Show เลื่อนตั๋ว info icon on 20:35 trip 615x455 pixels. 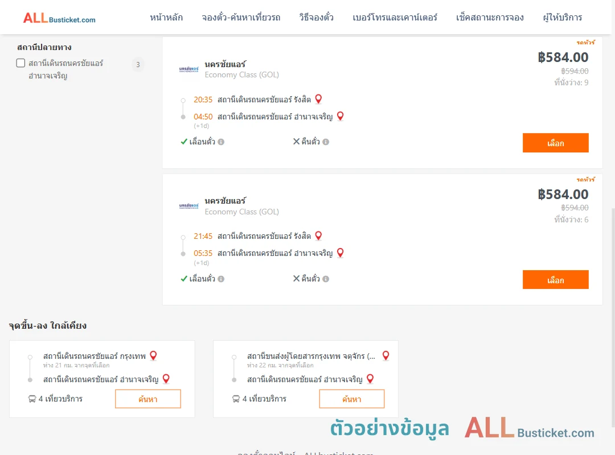221,142
